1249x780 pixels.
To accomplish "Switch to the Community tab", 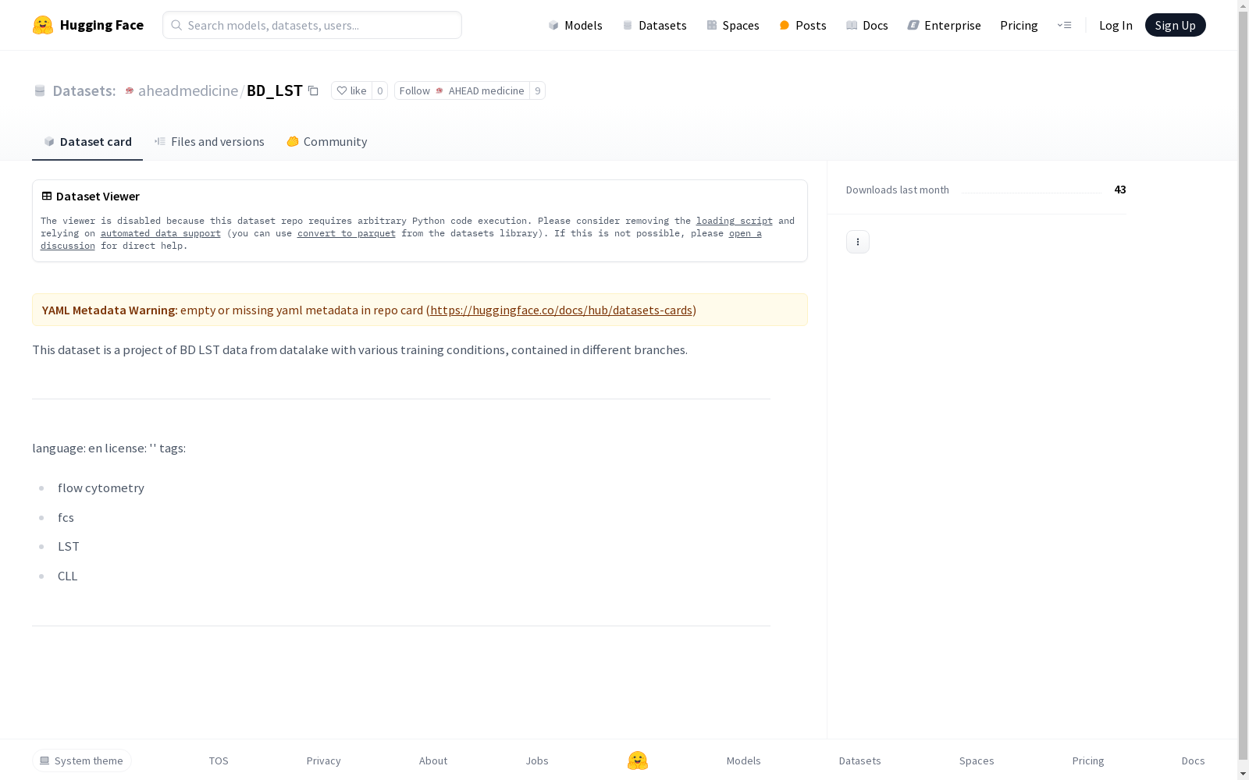I will click(326, 141).
